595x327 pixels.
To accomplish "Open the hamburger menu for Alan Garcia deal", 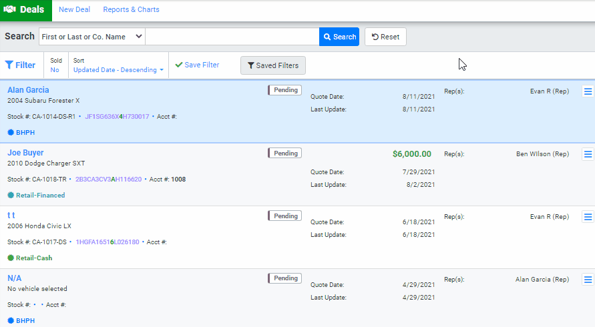I will (588, 91).
